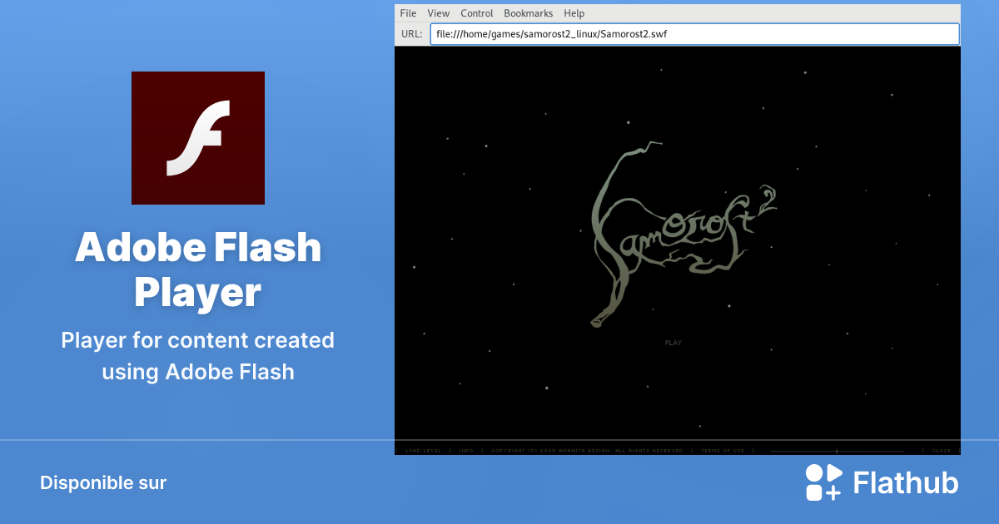Adjust the volume slider in the status bar
The width and height of the screenshot is (999, 524).
(x=837, y=449)
